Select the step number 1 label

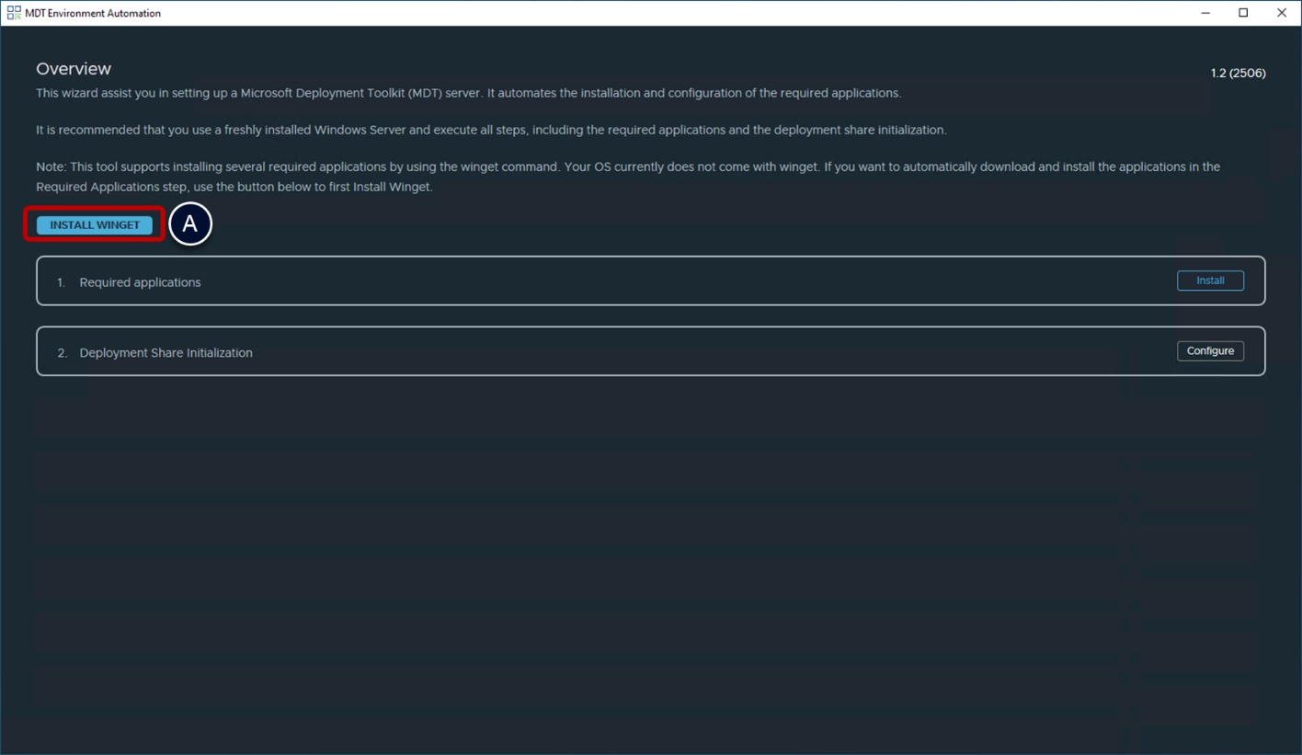(61, 282)
